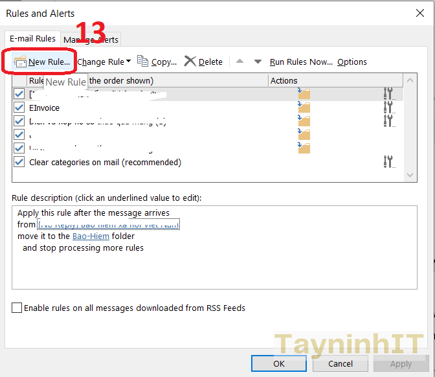
Task: Toggle Clear categories on mail rule checkbox
Action: [19, 162]
